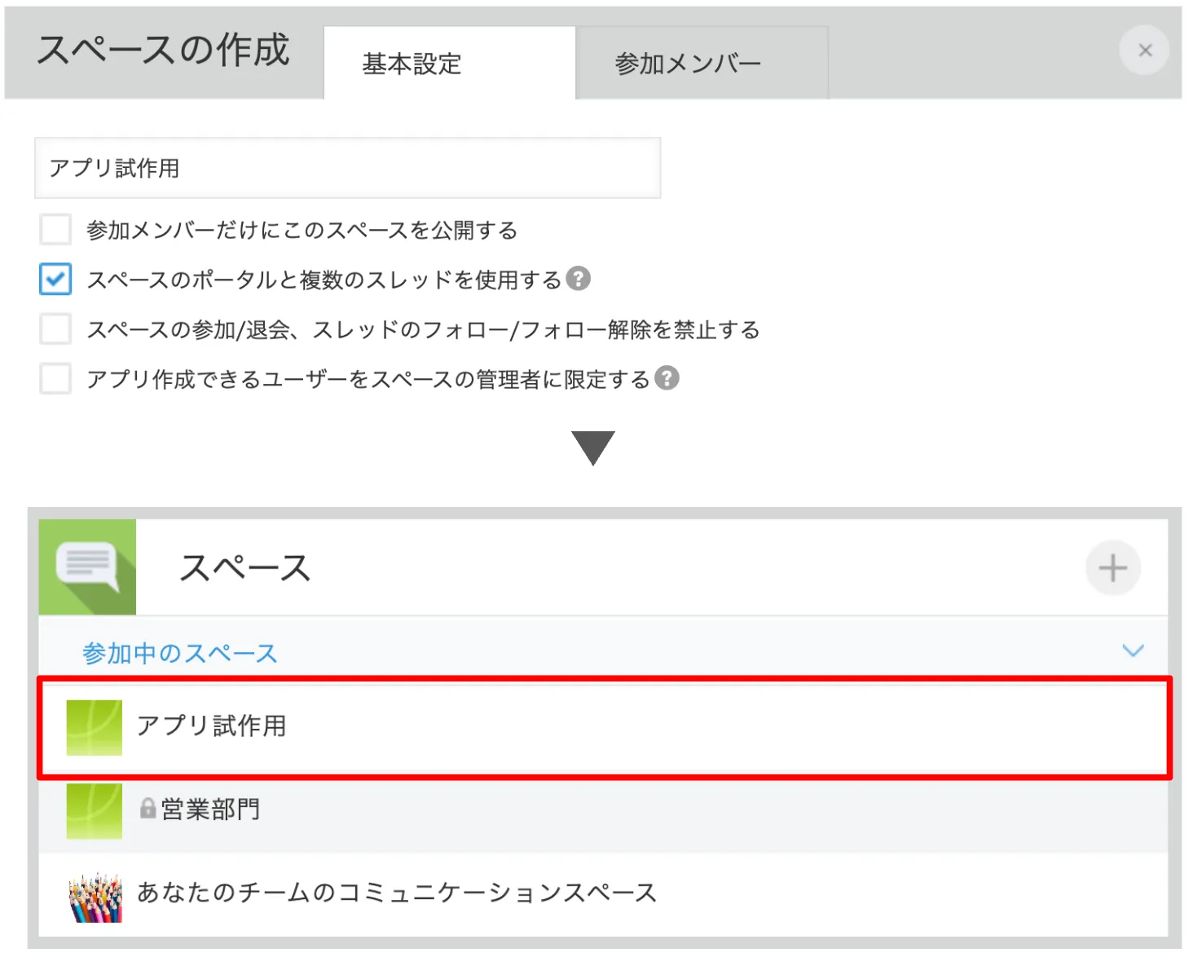This screenshot has height=957, width=1193.
Task: Open the 参加中のスペース filter dropdown
Action: pyautogui.click(x=179, y=653)
